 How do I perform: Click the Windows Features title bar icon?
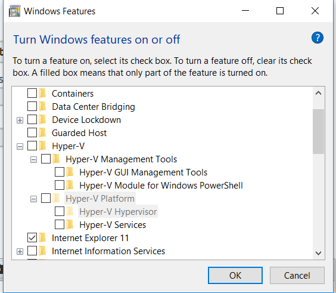point(14,11)
